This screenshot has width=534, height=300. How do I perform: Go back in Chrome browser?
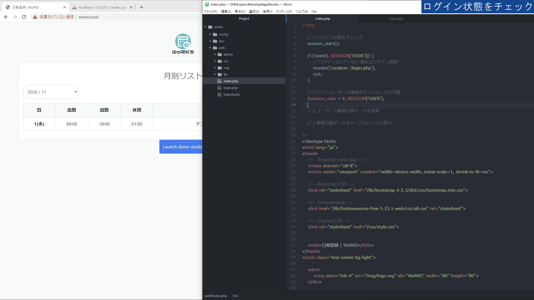6,17
